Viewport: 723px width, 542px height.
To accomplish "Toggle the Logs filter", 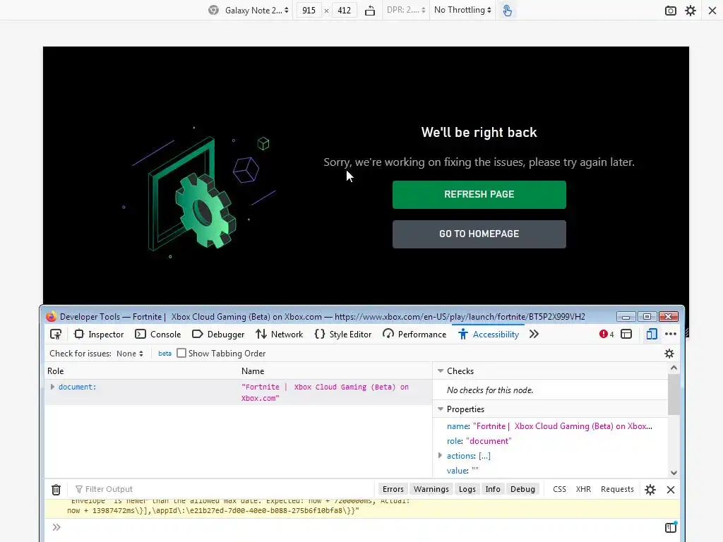I will (x=467, y=490).
